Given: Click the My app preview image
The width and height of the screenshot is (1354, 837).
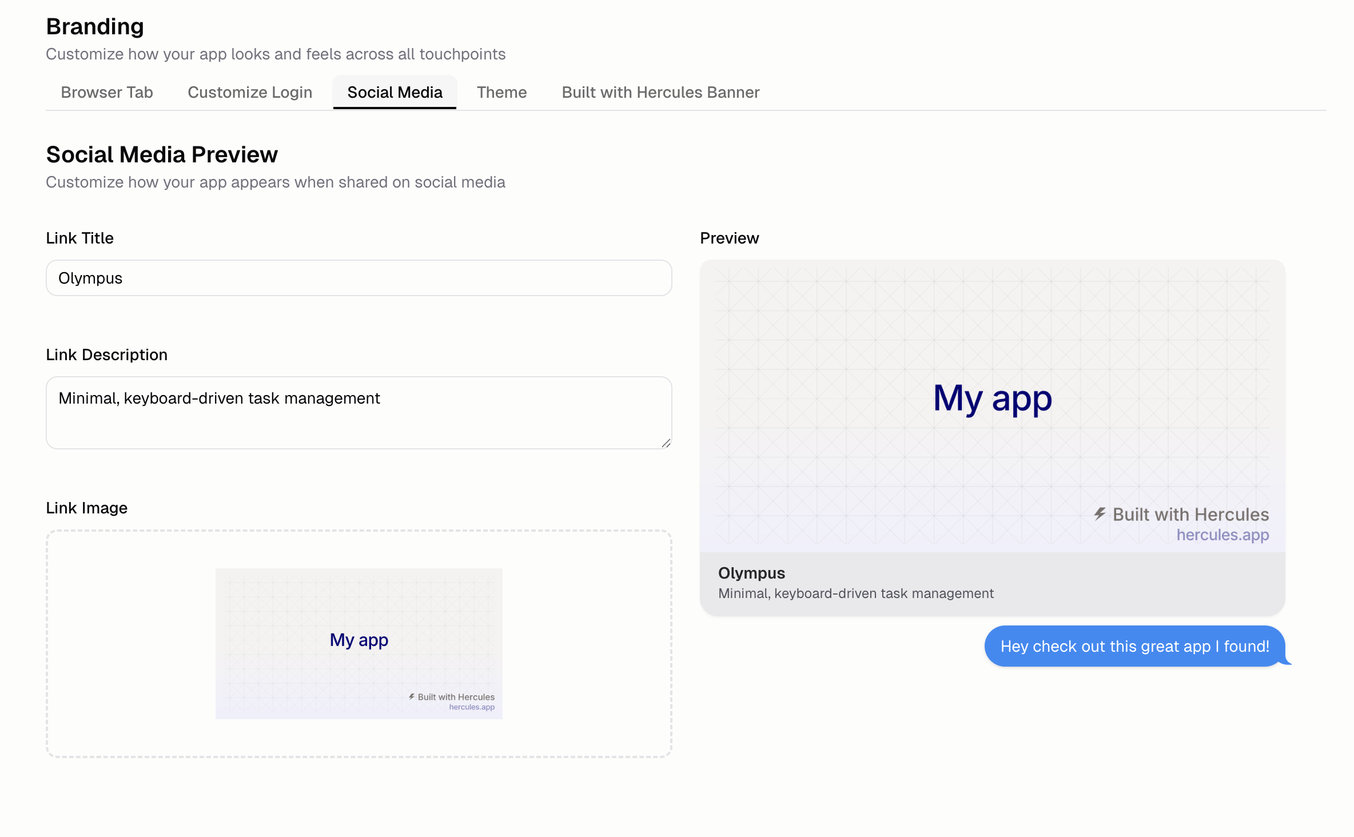Looking at the screenshot, I should pos(991,400).
